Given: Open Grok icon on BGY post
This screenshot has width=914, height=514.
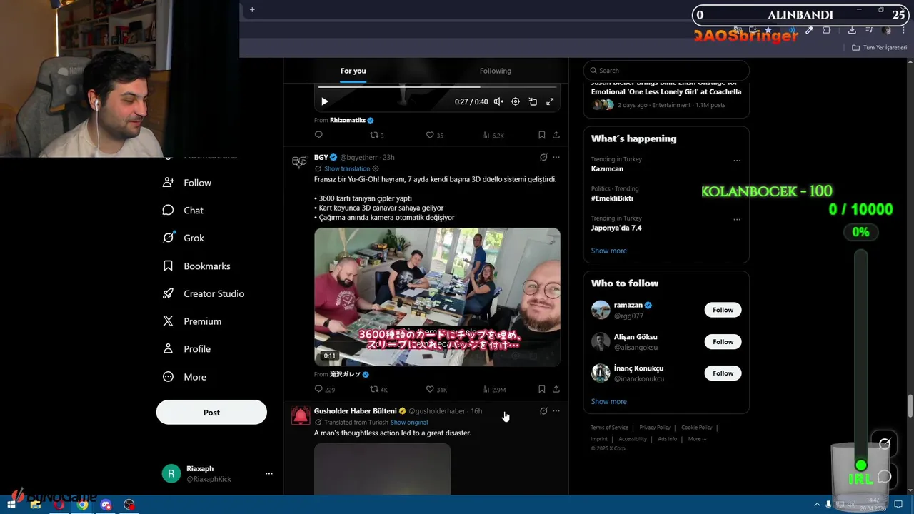Looking at the screenshot, I should click(x=543, y=157).
